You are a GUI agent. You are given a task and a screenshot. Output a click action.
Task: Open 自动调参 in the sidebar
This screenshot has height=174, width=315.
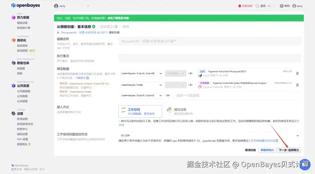pos(22,46)
